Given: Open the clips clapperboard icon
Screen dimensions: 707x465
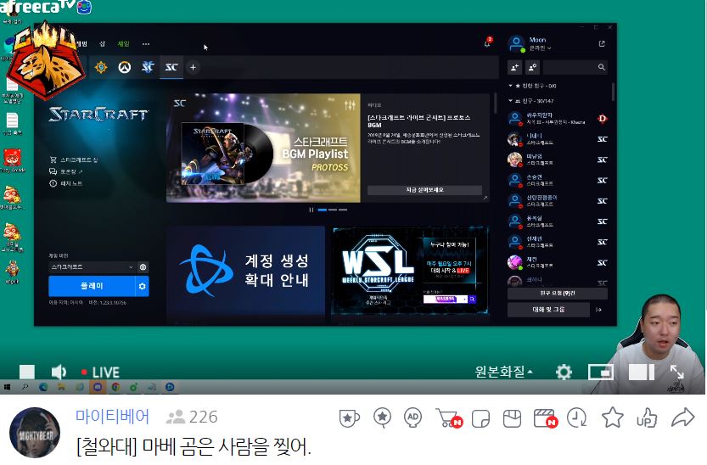Looking at the screenshot, I should [x=545, y=418].
